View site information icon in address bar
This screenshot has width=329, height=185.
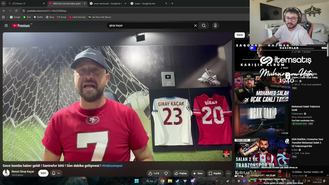click(x=23, y=11)
